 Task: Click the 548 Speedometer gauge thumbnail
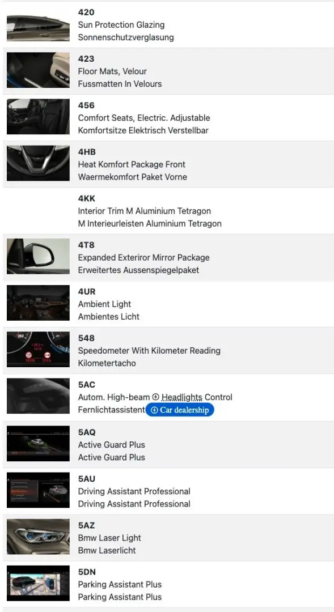click(x=37, y=349)
